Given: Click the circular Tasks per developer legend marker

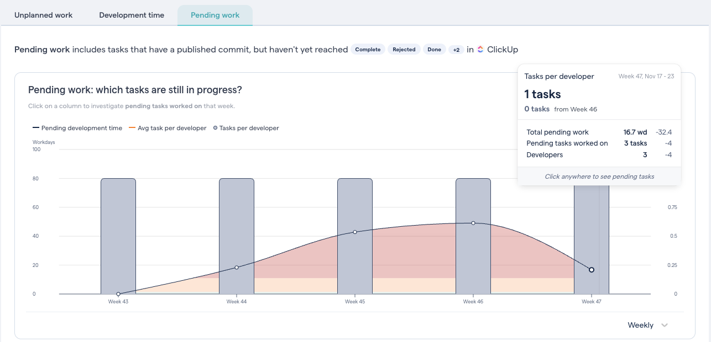Looking at the screenshot, I should (x=215, y=128).
